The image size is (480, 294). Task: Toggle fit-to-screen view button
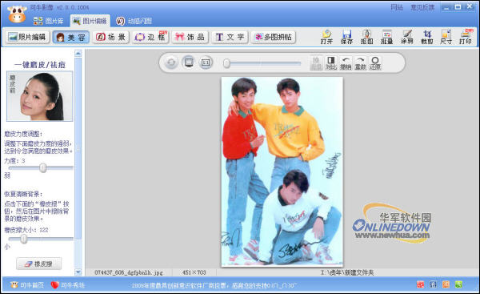click(189, 62)
